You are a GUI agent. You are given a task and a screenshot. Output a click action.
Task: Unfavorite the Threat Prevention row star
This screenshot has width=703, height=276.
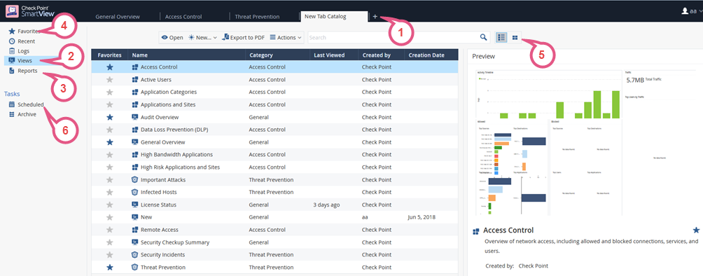(110, 267)
